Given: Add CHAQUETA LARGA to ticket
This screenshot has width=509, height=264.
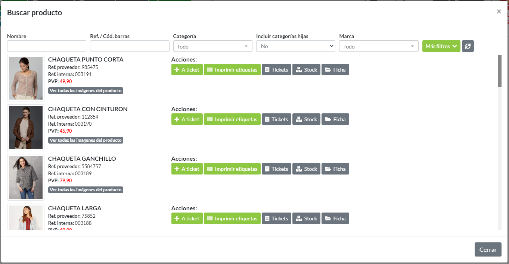Looking at the screenshot, I should click(x=187, y=219).
